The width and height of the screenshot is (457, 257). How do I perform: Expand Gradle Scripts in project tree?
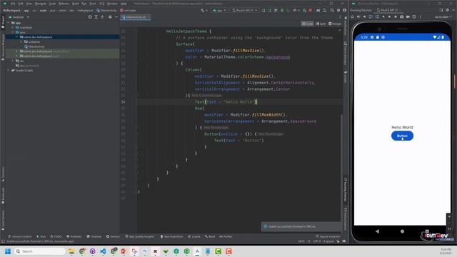pos(9,70)
